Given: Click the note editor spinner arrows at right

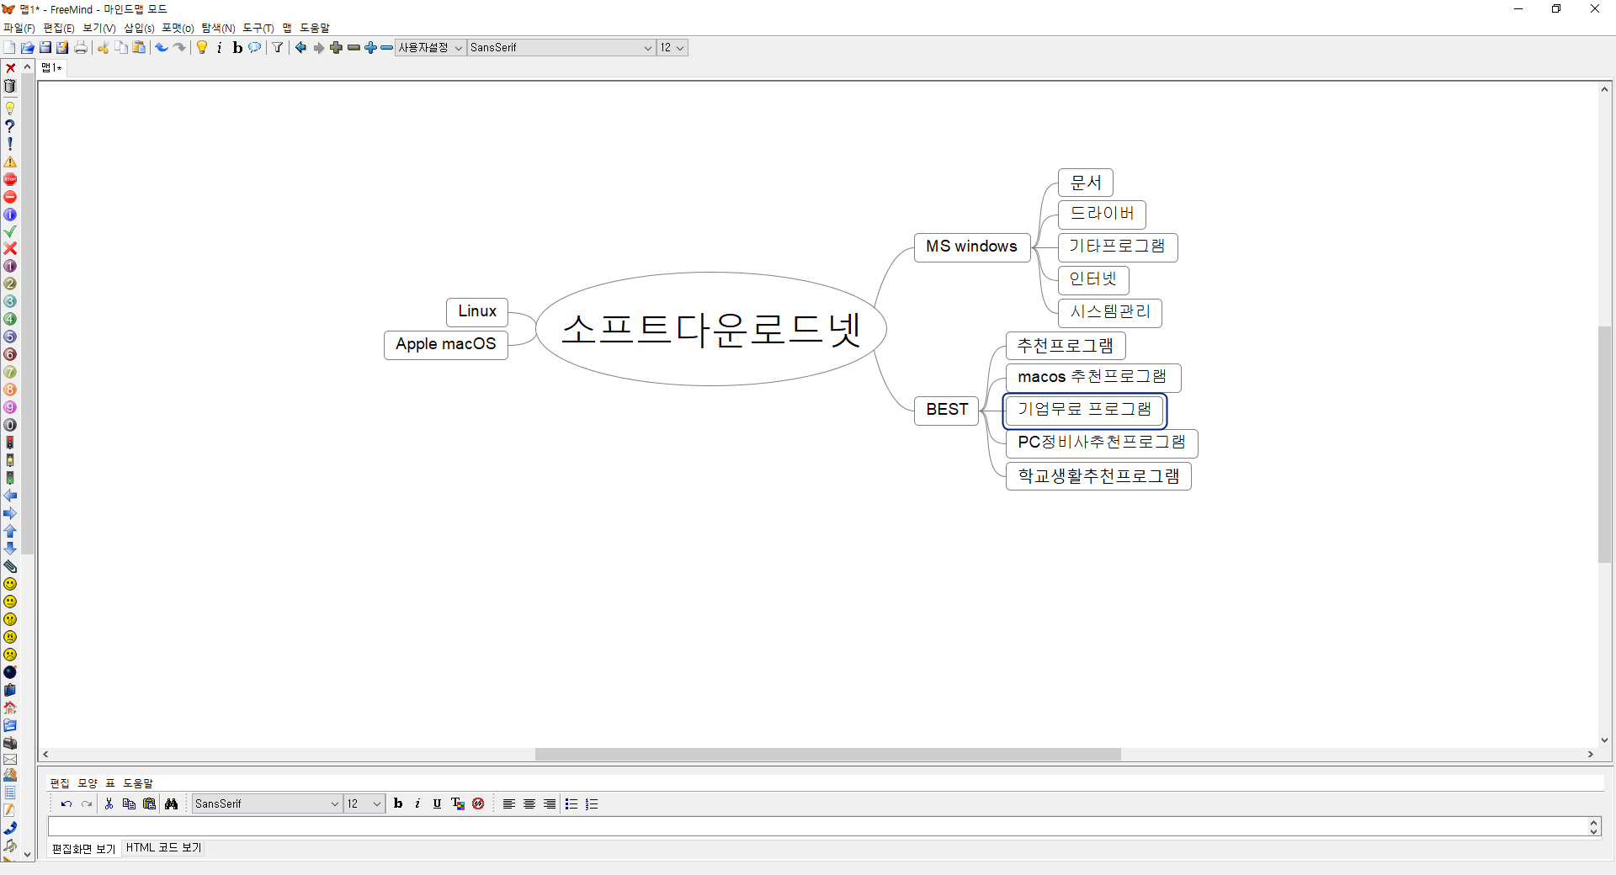Looking at the screenshot, I should click(x=1594, y=827).
